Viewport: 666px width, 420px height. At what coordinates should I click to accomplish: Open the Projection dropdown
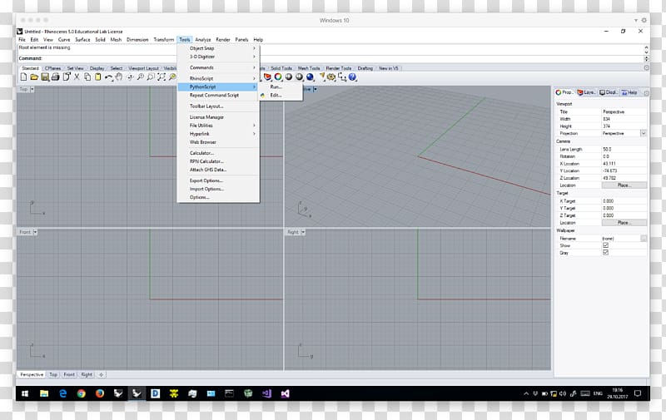[x=643, y=133]
